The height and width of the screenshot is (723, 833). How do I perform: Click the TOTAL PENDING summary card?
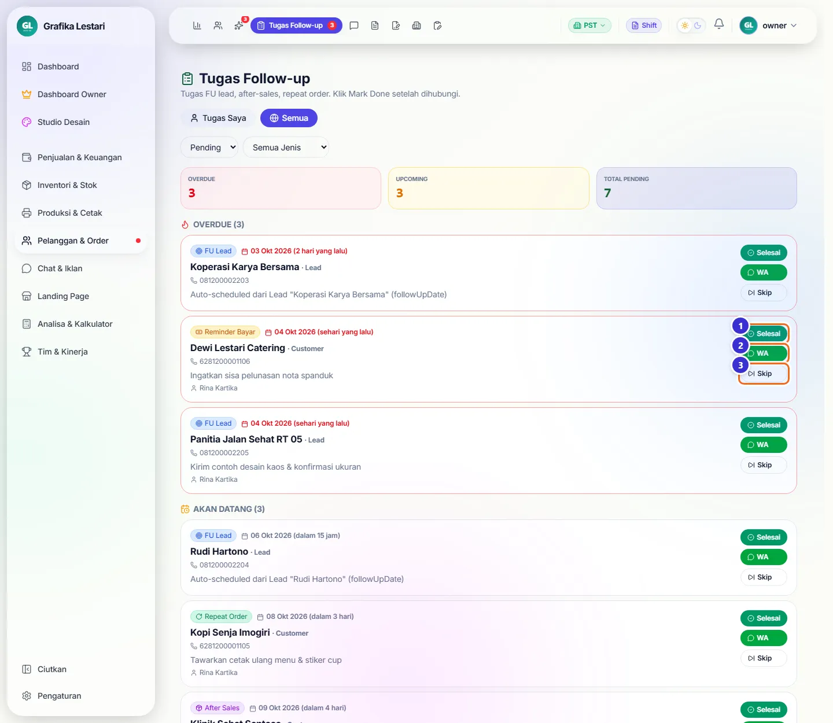(696, 188)
